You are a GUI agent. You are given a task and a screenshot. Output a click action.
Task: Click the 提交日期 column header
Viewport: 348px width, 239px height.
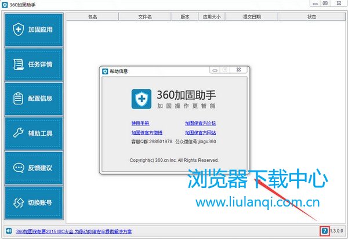click(252, 17)
